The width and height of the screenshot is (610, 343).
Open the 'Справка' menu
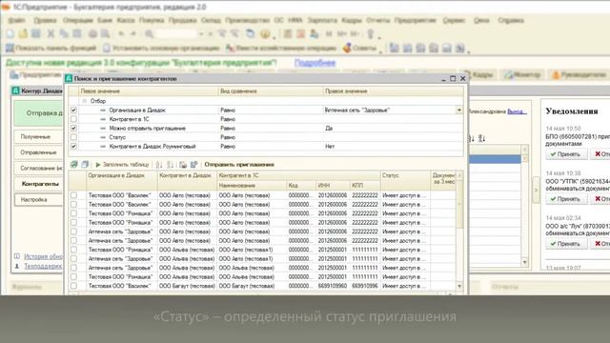(511, 20)
